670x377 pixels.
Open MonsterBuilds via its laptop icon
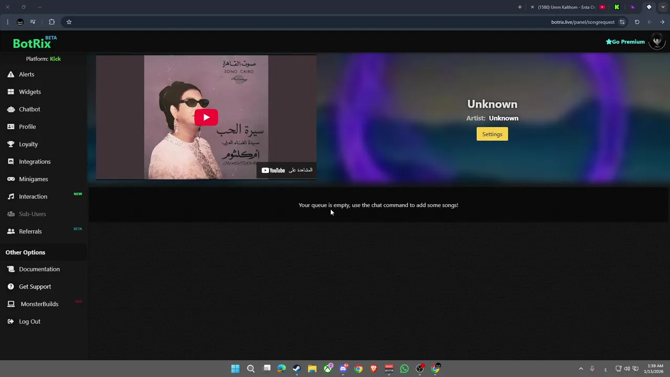tap(10, 304)
